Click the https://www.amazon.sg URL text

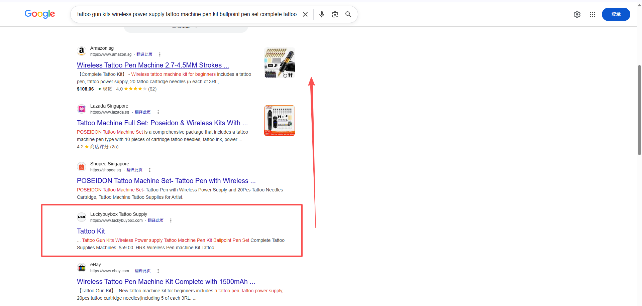coord(111,54)
